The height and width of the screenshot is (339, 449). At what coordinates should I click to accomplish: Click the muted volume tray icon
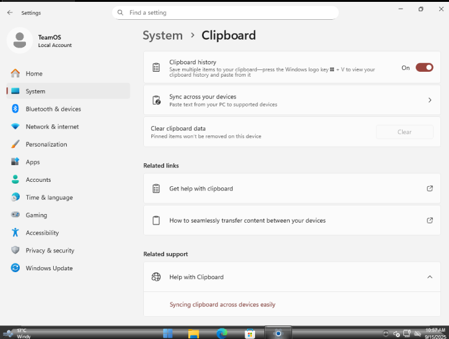pyautogui.click(x=397, y=334)
